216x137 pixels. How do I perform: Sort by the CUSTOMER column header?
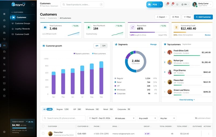pos(53,126)
